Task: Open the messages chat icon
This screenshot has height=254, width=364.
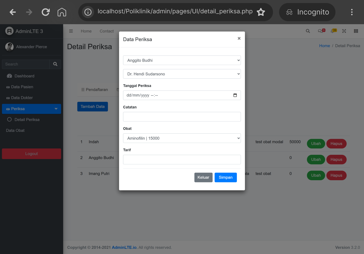Action: pos(320,31)
